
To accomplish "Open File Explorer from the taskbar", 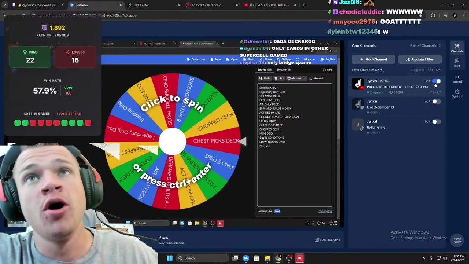I will click(x=267, y=258).
